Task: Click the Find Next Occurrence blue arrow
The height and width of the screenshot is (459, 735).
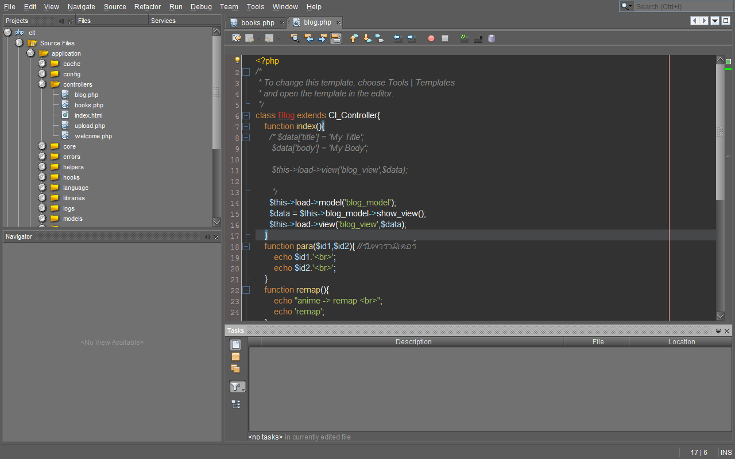Action: (x=323, y=38)
